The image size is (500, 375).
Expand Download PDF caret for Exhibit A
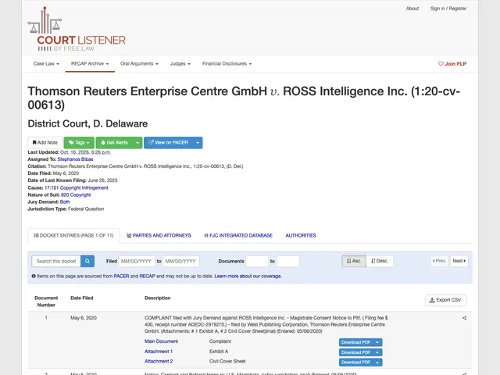pyautogui.click(x=377, y=352)
